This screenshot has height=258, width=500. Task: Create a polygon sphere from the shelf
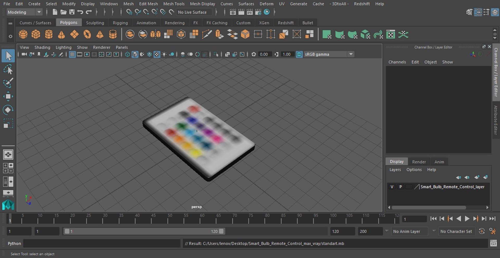[x=23, y=34]
